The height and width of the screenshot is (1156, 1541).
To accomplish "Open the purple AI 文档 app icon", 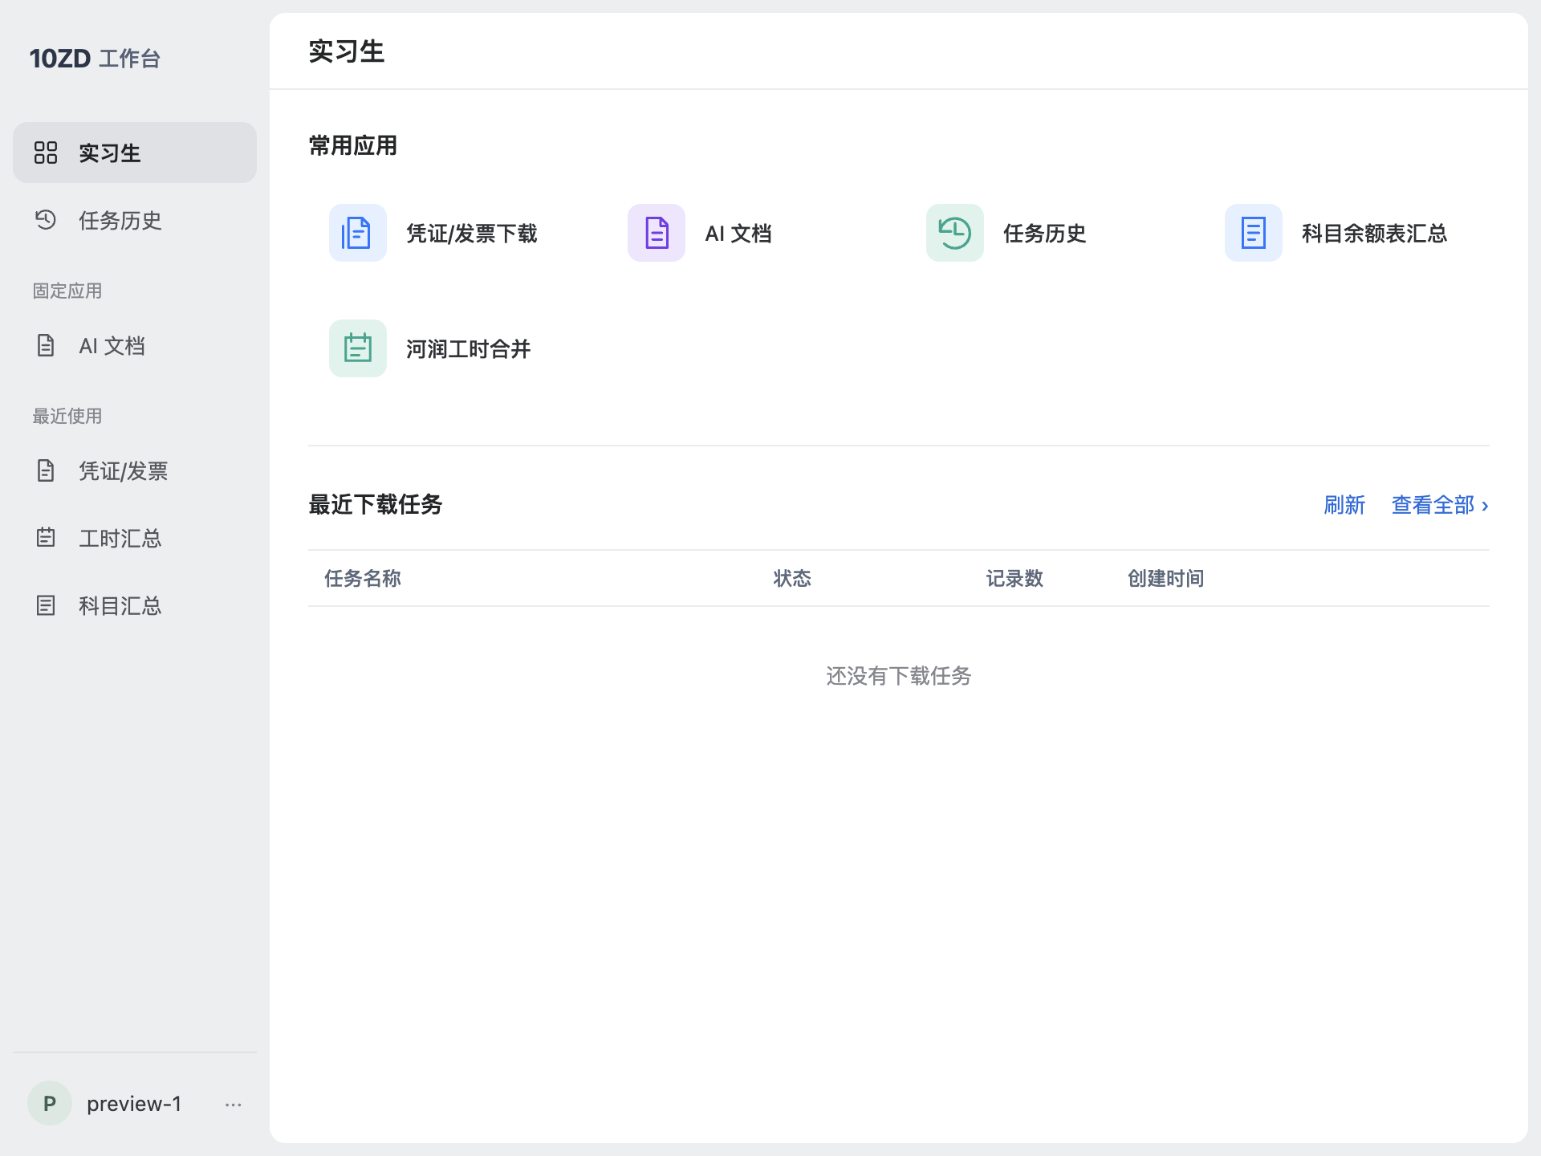I will pos(657,233).
